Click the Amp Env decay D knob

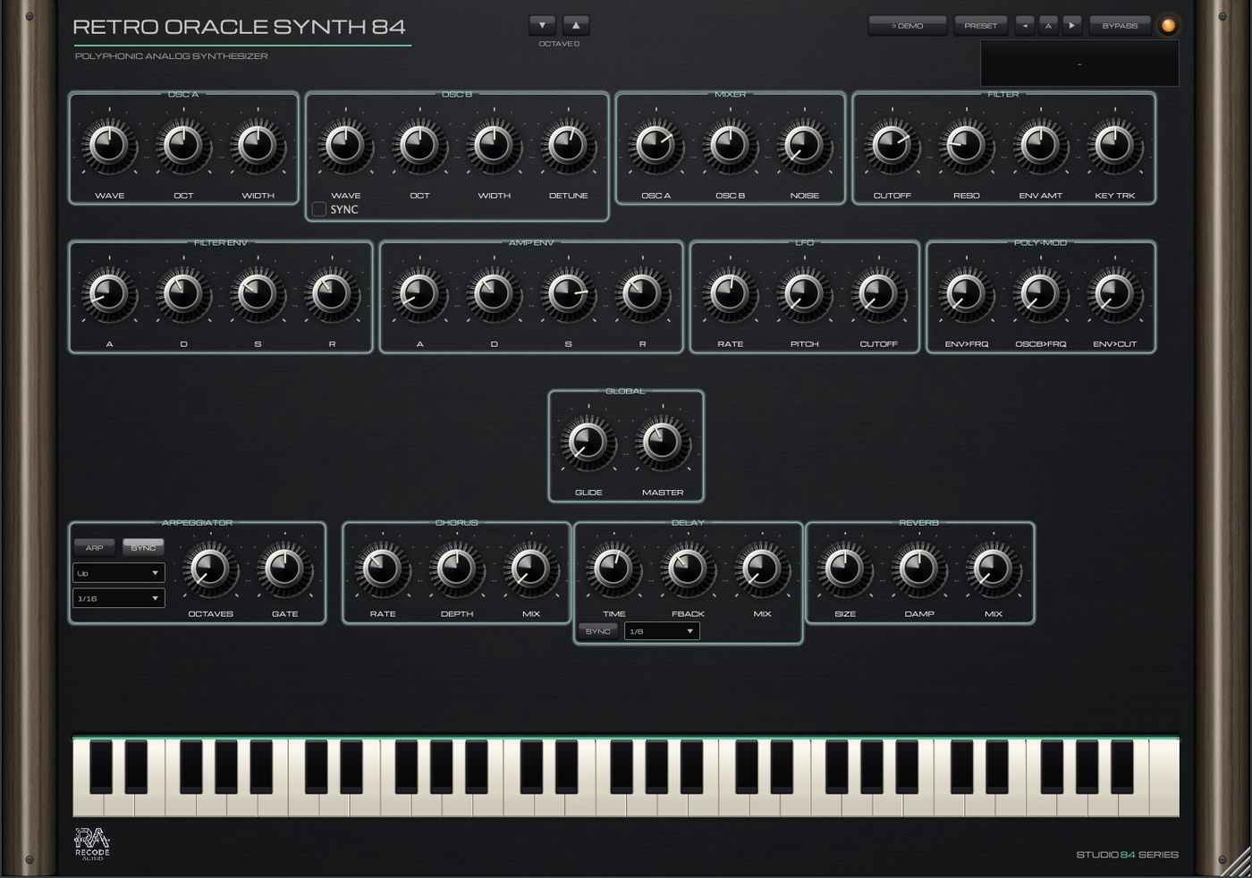[x=494, y=294]
